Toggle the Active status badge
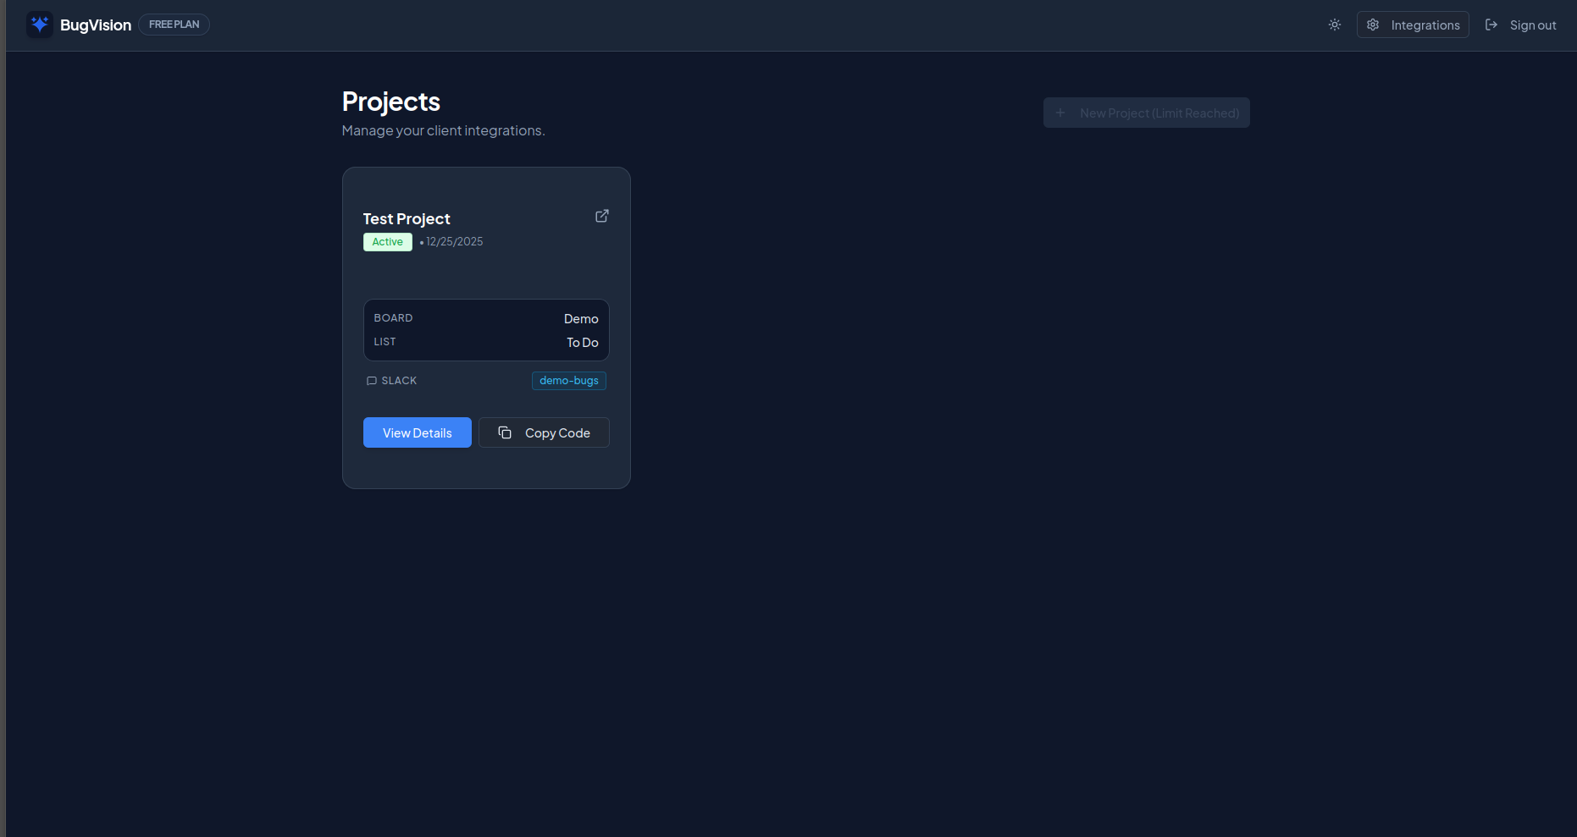Image resolution: width=1577 pixels, height=837 pixels. click(x=387, y=241)
